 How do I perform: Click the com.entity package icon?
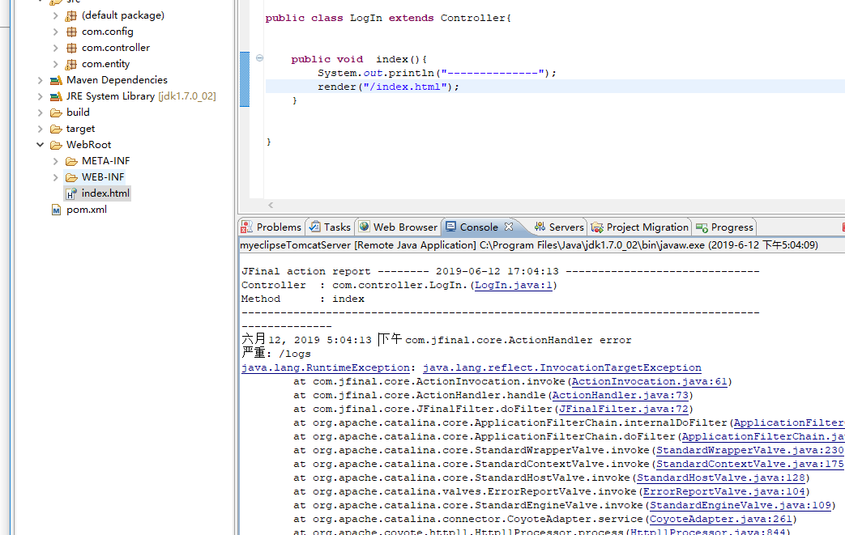[x=71, y=64]
